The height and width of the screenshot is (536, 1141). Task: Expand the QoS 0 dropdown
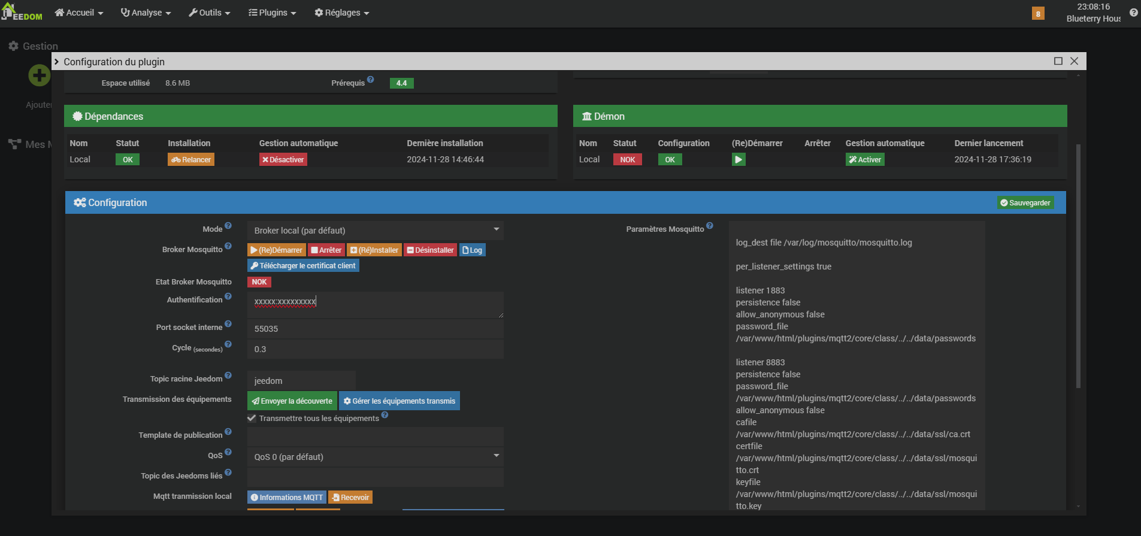coord(375,457)
